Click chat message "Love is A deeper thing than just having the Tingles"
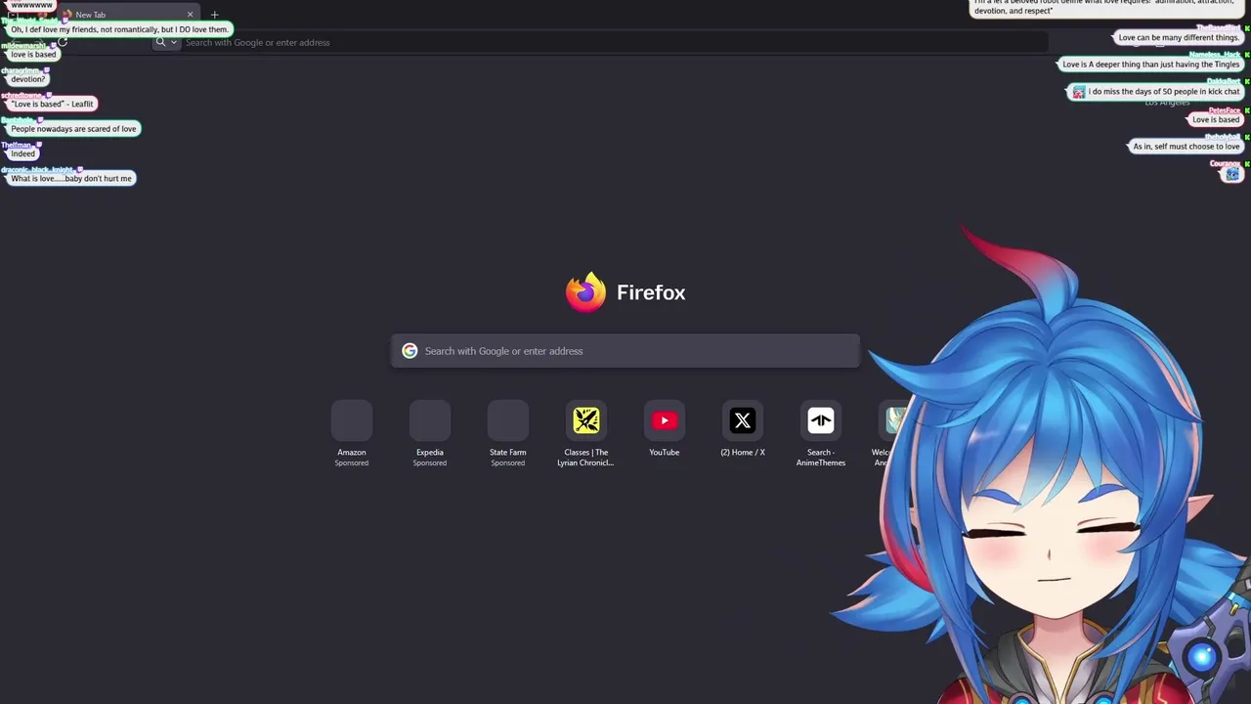The height and width of the screenshot is (704, 1251). point(1151,65)
